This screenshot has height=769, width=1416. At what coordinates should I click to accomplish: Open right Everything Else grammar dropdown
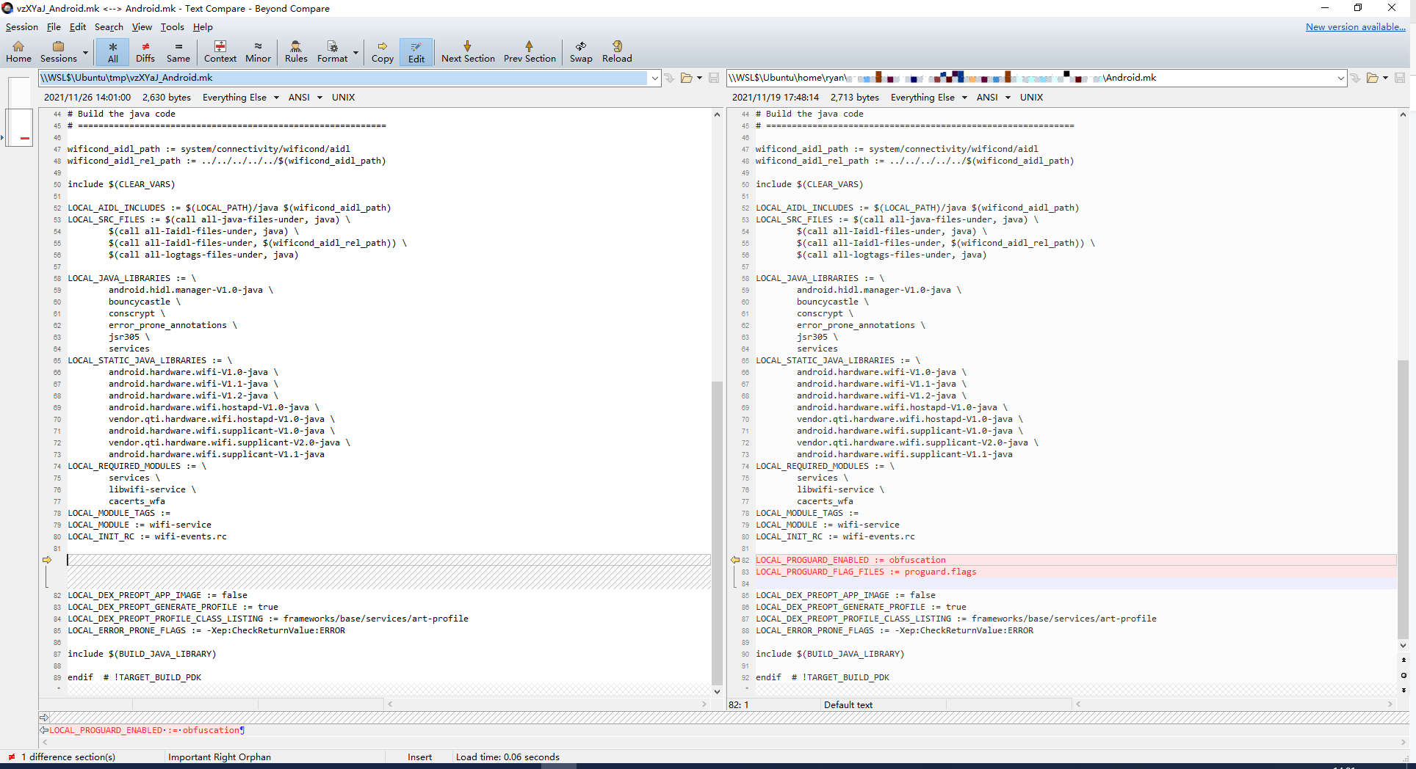[x=929, y=98]
